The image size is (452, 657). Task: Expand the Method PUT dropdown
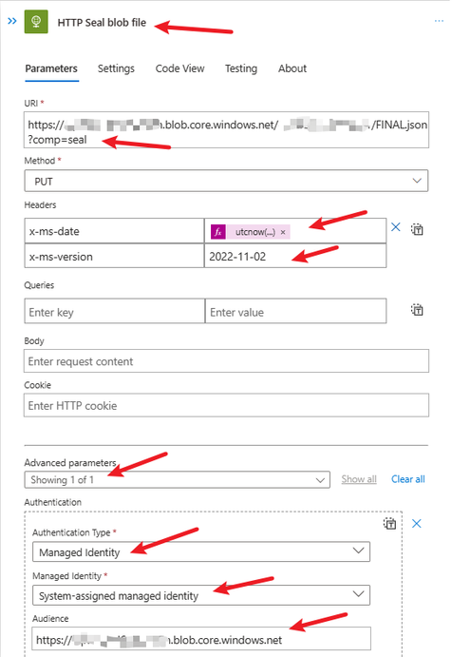pos(226,181)
